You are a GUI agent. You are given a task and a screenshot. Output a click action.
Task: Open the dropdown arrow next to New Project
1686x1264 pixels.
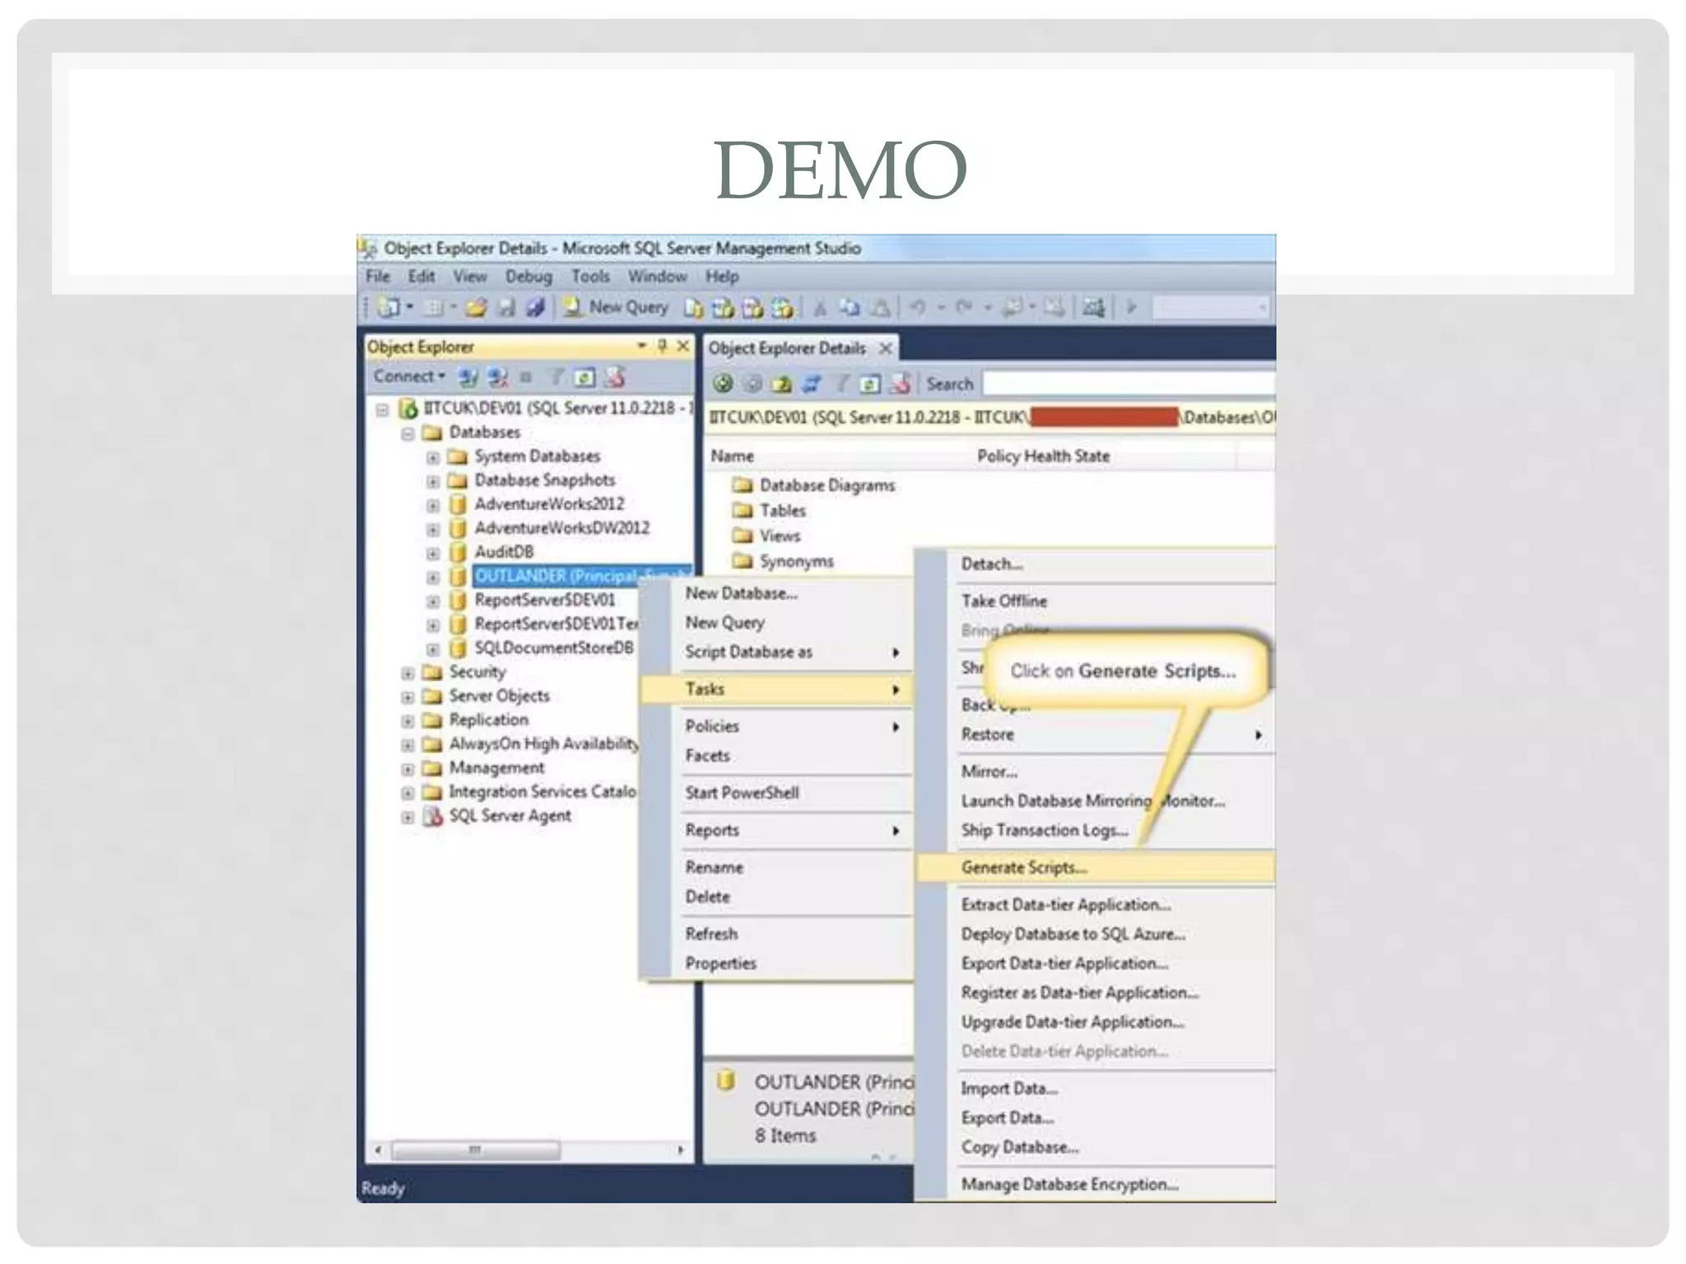pos(409,308)
